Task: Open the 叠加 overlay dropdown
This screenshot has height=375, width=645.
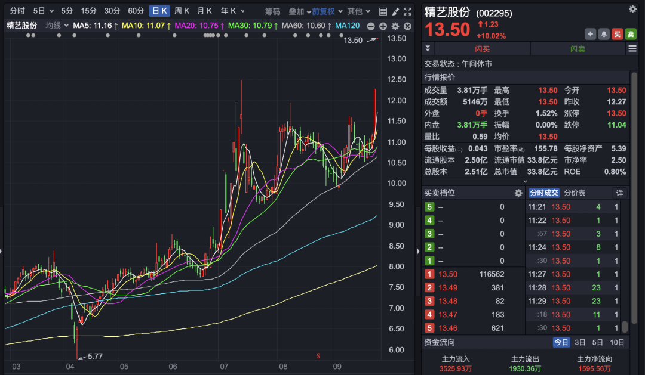Action: point(297,11)
